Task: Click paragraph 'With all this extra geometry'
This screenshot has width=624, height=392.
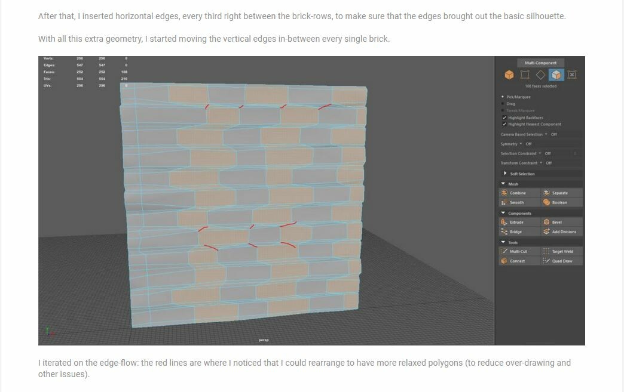Action: (x=214, y=39)
